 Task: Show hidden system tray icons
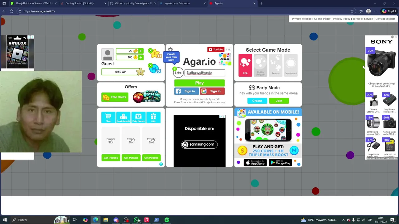point(344,220)
